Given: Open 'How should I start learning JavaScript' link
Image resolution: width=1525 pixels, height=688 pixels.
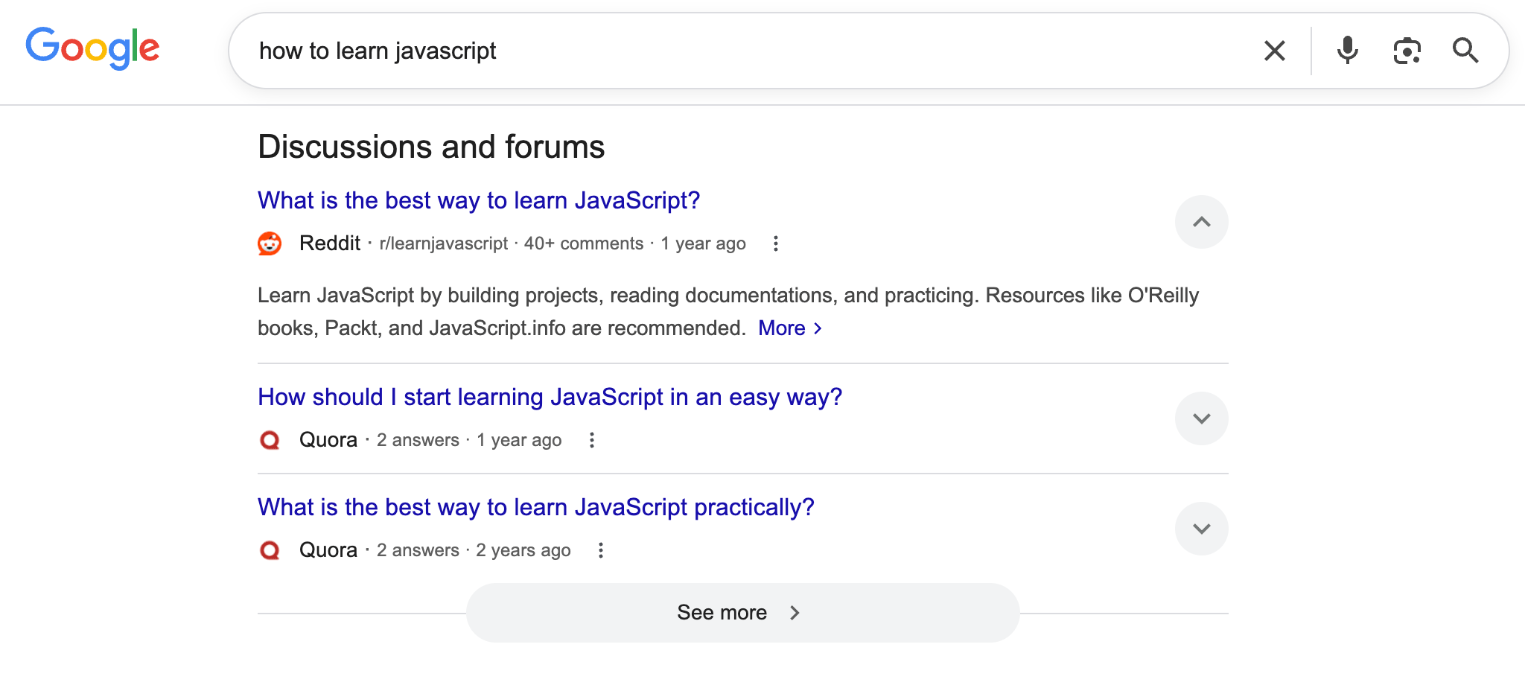Looking at the screenshot, I should tap(550, 397).
